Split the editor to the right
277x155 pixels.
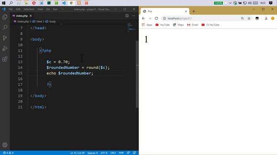(127, 16)
